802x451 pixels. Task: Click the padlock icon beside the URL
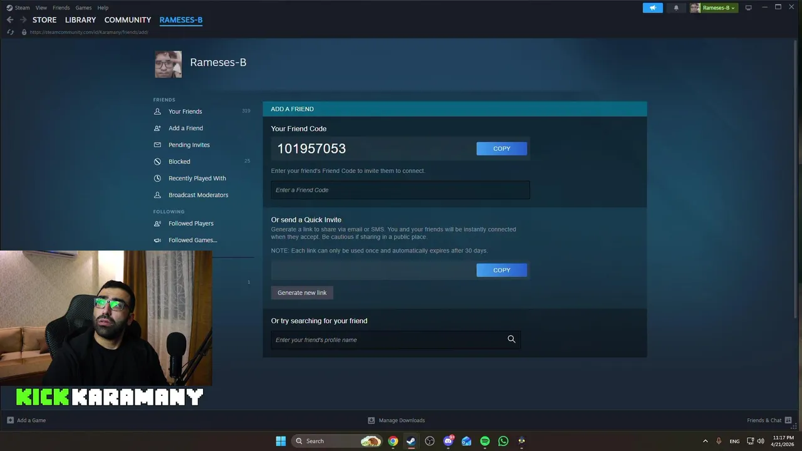pyautogui.click(x=24, y=32)
